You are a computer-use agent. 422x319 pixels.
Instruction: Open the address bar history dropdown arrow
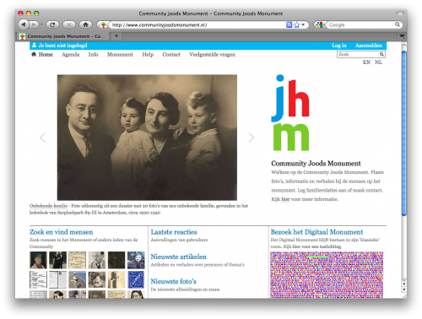click(303, 25)
